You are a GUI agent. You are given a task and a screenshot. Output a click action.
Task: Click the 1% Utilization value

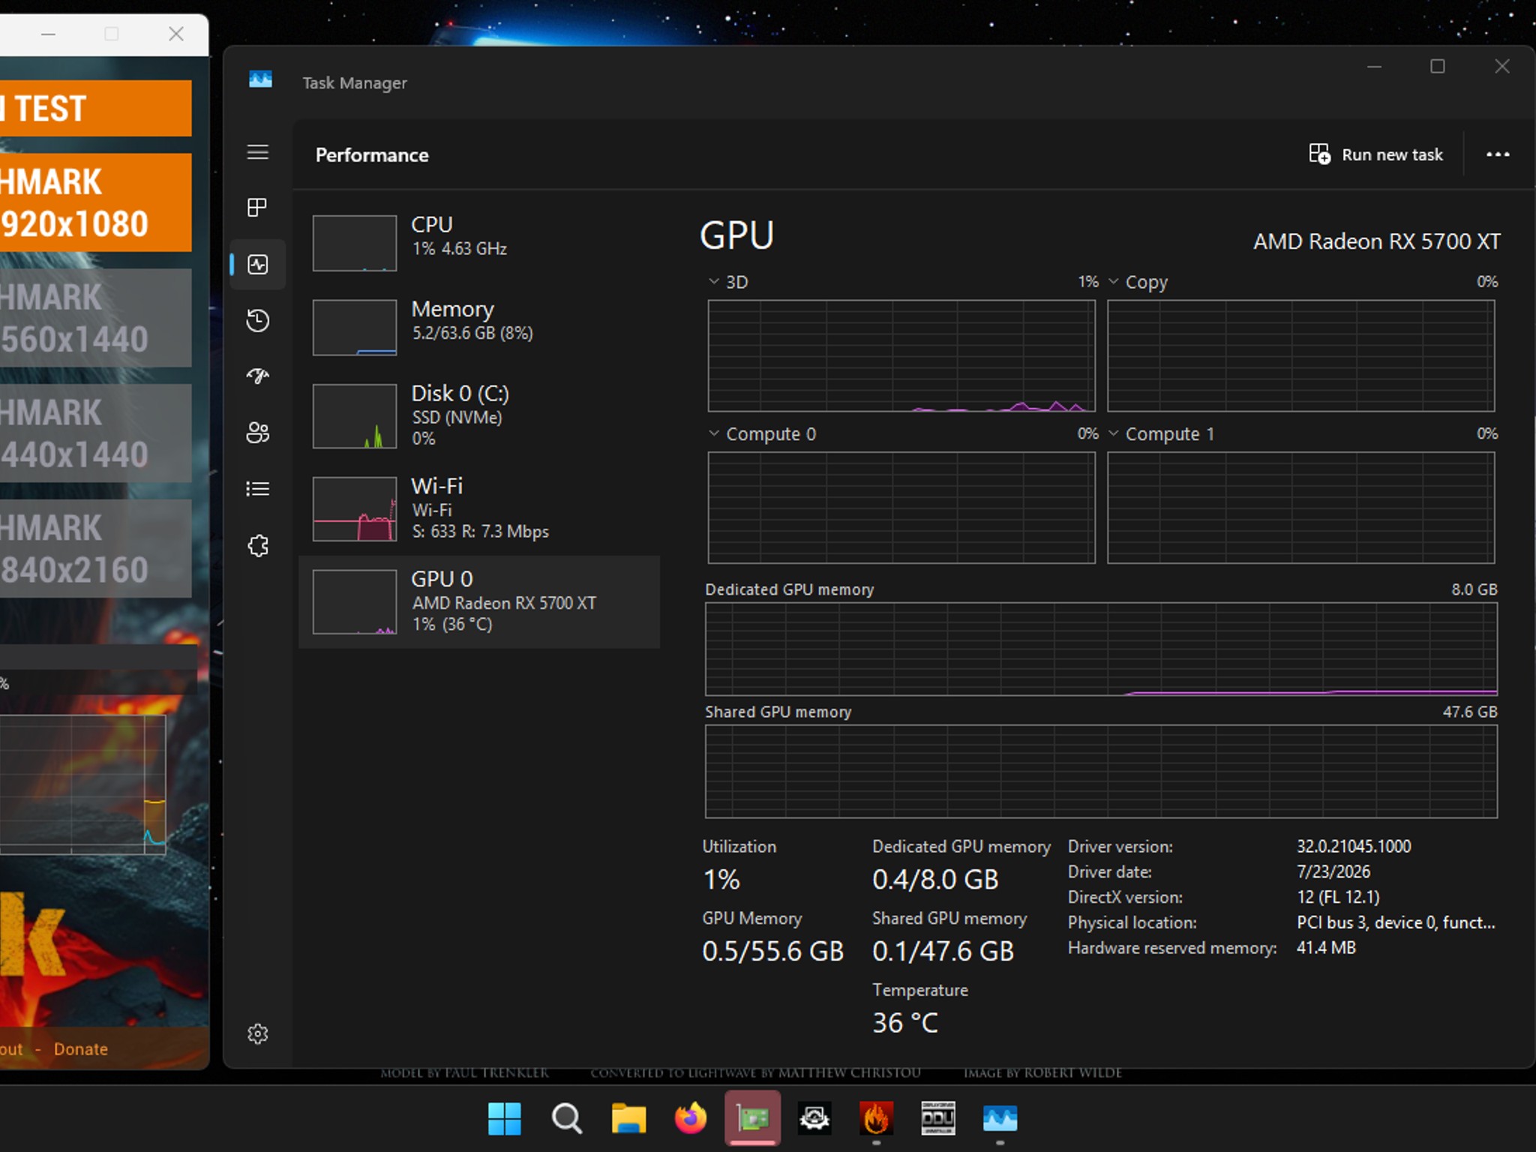(721, 879)
